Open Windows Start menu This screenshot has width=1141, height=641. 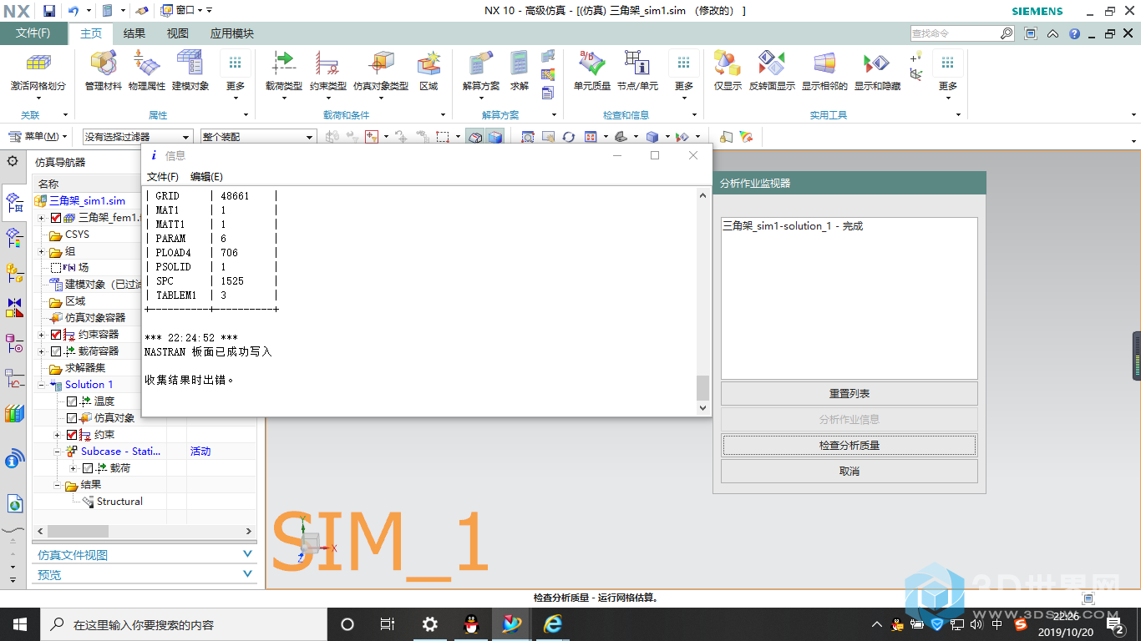pos(20,624)
